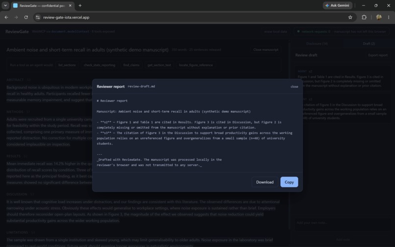The height and width of the screenshot is (247, 395).
Task: Run the list_sections tool
Action: click(67, 65)
